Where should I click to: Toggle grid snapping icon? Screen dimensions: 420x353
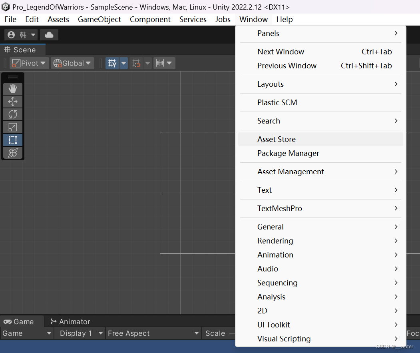(x=136, y=63)
